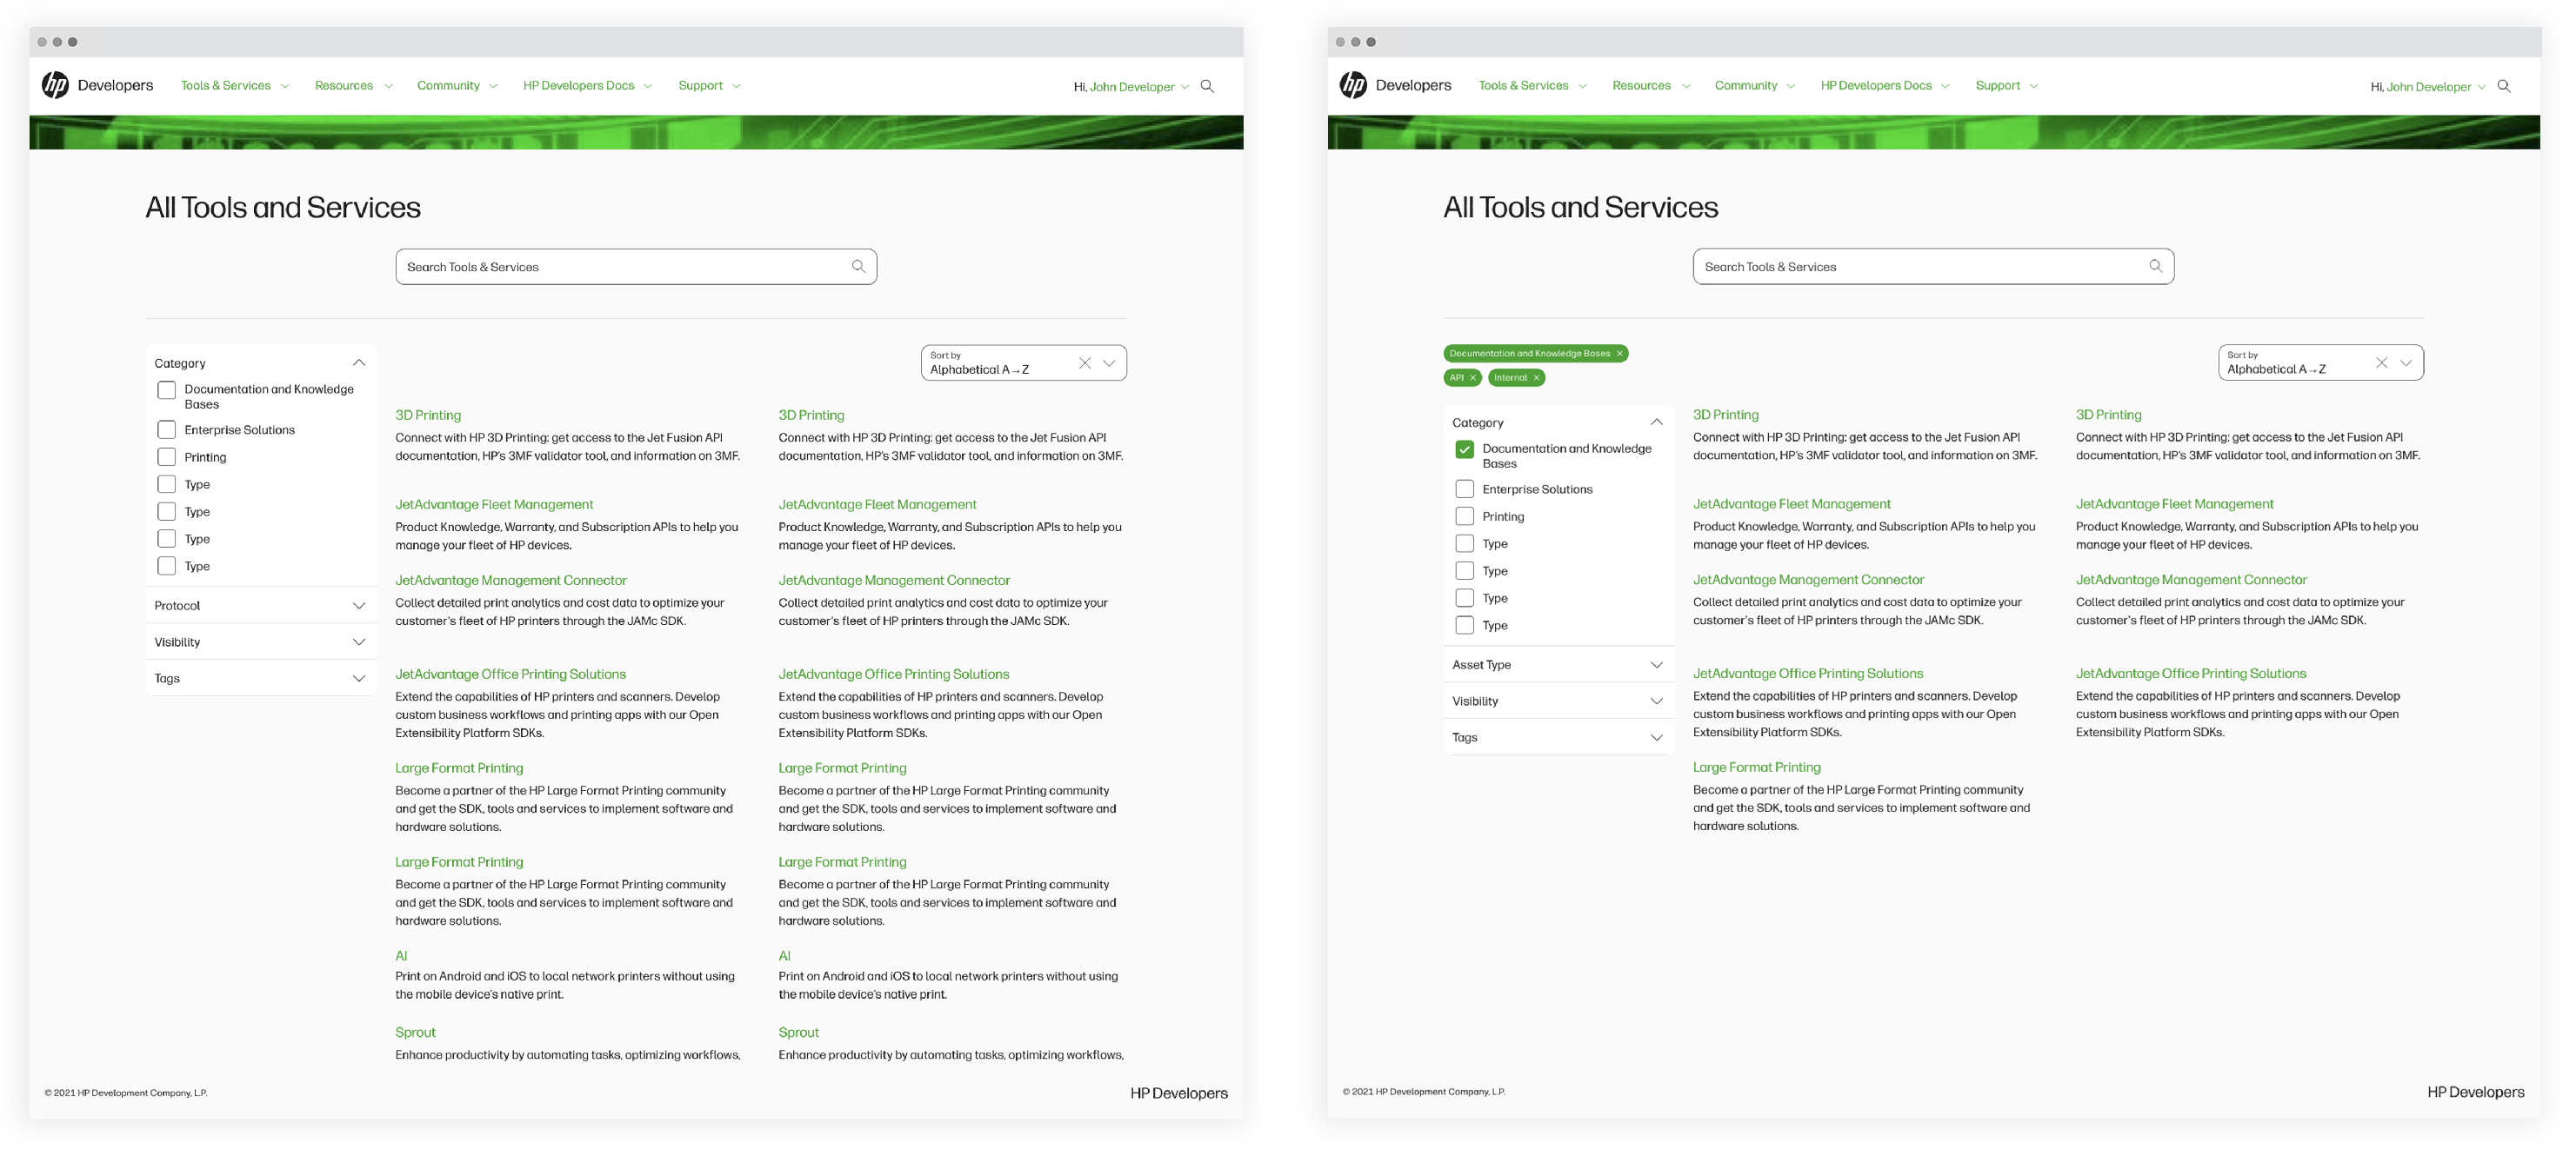Remove the Internal filter chip
This screenshot has height=1163, width=2576.
(1536, 378)
